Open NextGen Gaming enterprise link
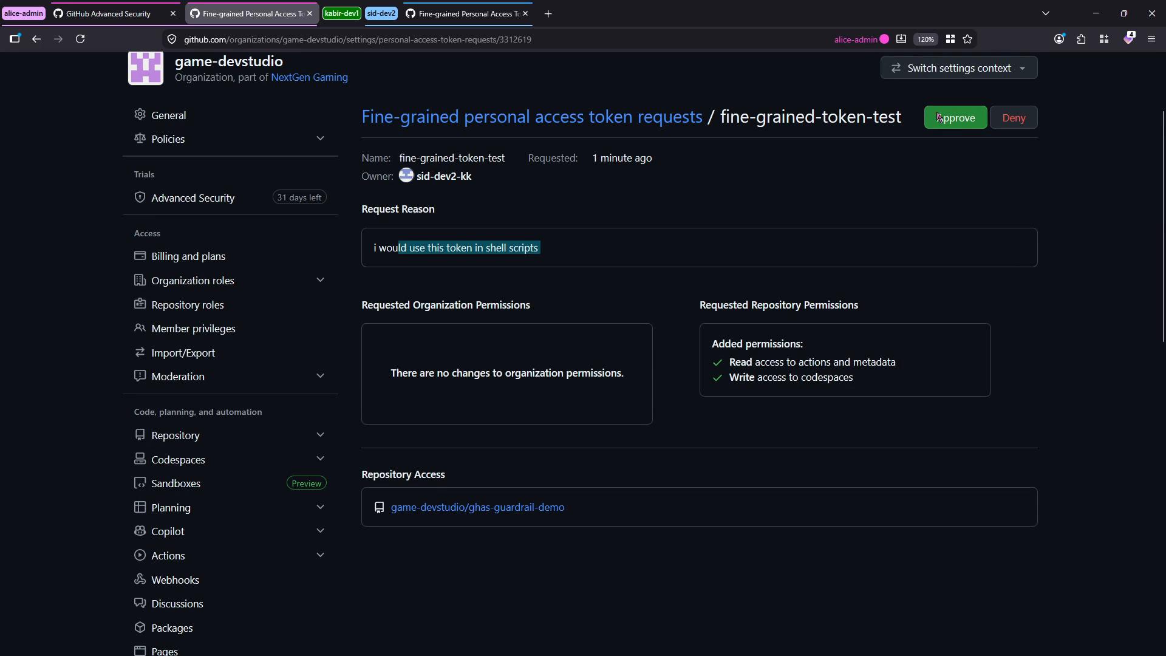Screen dimensions: 1166x656 coord(309,77)
